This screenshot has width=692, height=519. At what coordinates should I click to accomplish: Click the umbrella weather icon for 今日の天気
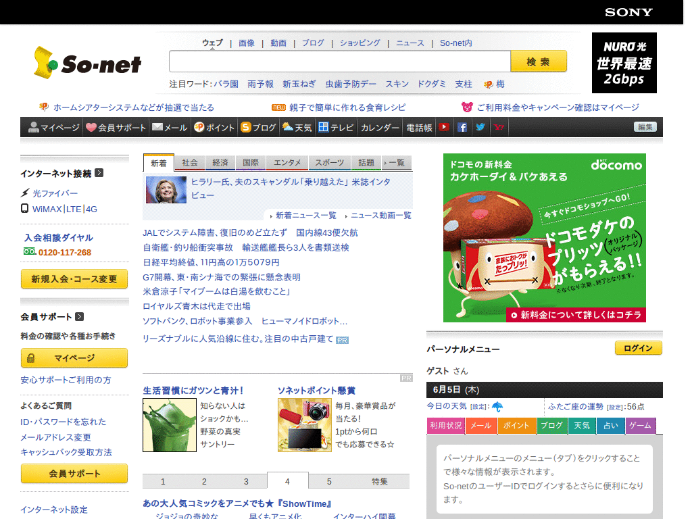coord(497,406)
